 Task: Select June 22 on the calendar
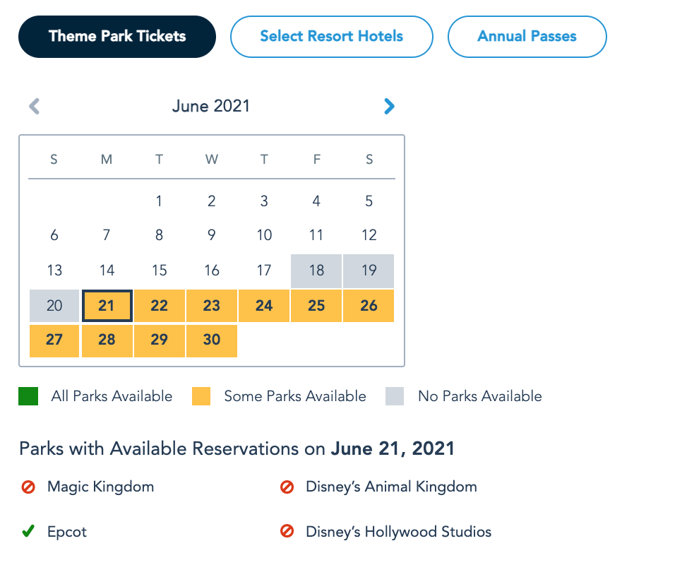click(160, 306)
